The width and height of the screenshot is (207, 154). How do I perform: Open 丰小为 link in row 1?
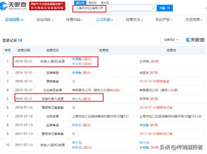tap(77, 64)
